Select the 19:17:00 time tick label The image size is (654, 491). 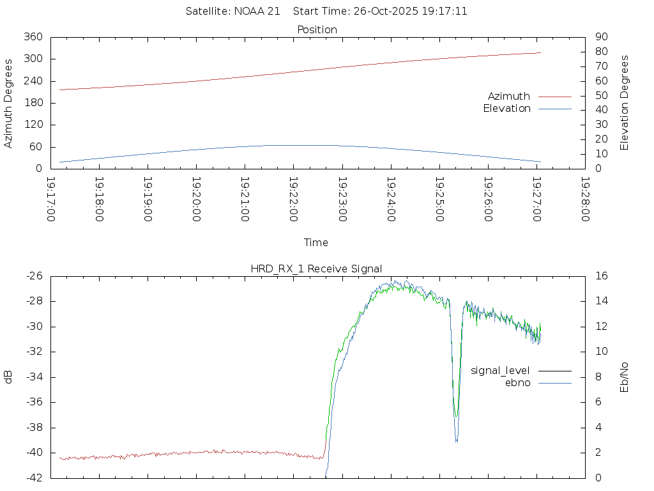click(51, 199)
